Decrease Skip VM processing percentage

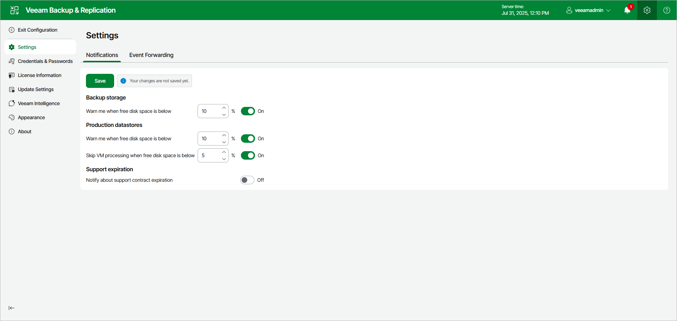click(224, 159)
